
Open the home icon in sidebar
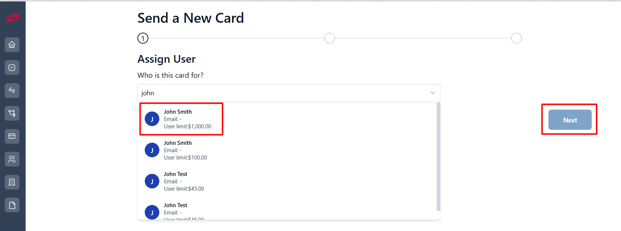(x=12, y=45)
